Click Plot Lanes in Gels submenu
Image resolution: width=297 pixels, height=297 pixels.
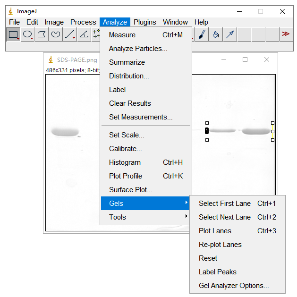(215, 231)
